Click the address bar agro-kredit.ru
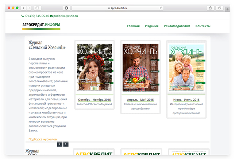The image size is (235, 159). point(117,8)
